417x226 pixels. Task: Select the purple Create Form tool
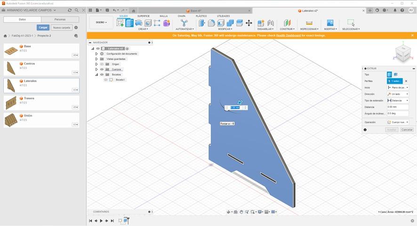[167, 23]
